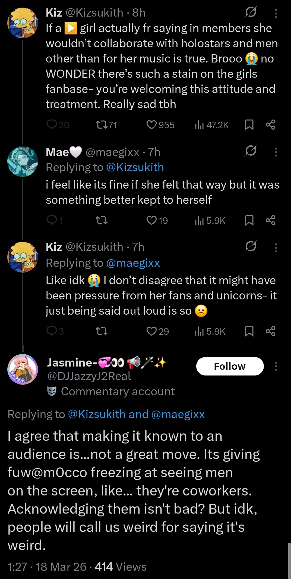Image resolution: width=291 pixels, height=579 pixels.
Task: Toggle Grok slash icon on Mae's tweet
Action: coord(250,151)
